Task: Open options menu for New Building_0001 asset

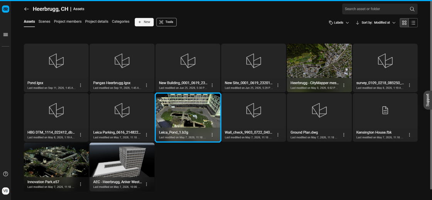Action: [212, 85]
